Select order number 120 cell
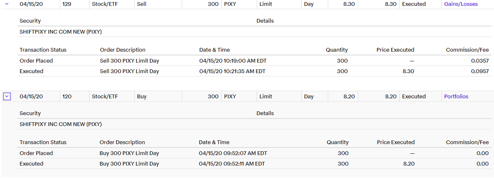 (66, 96)
